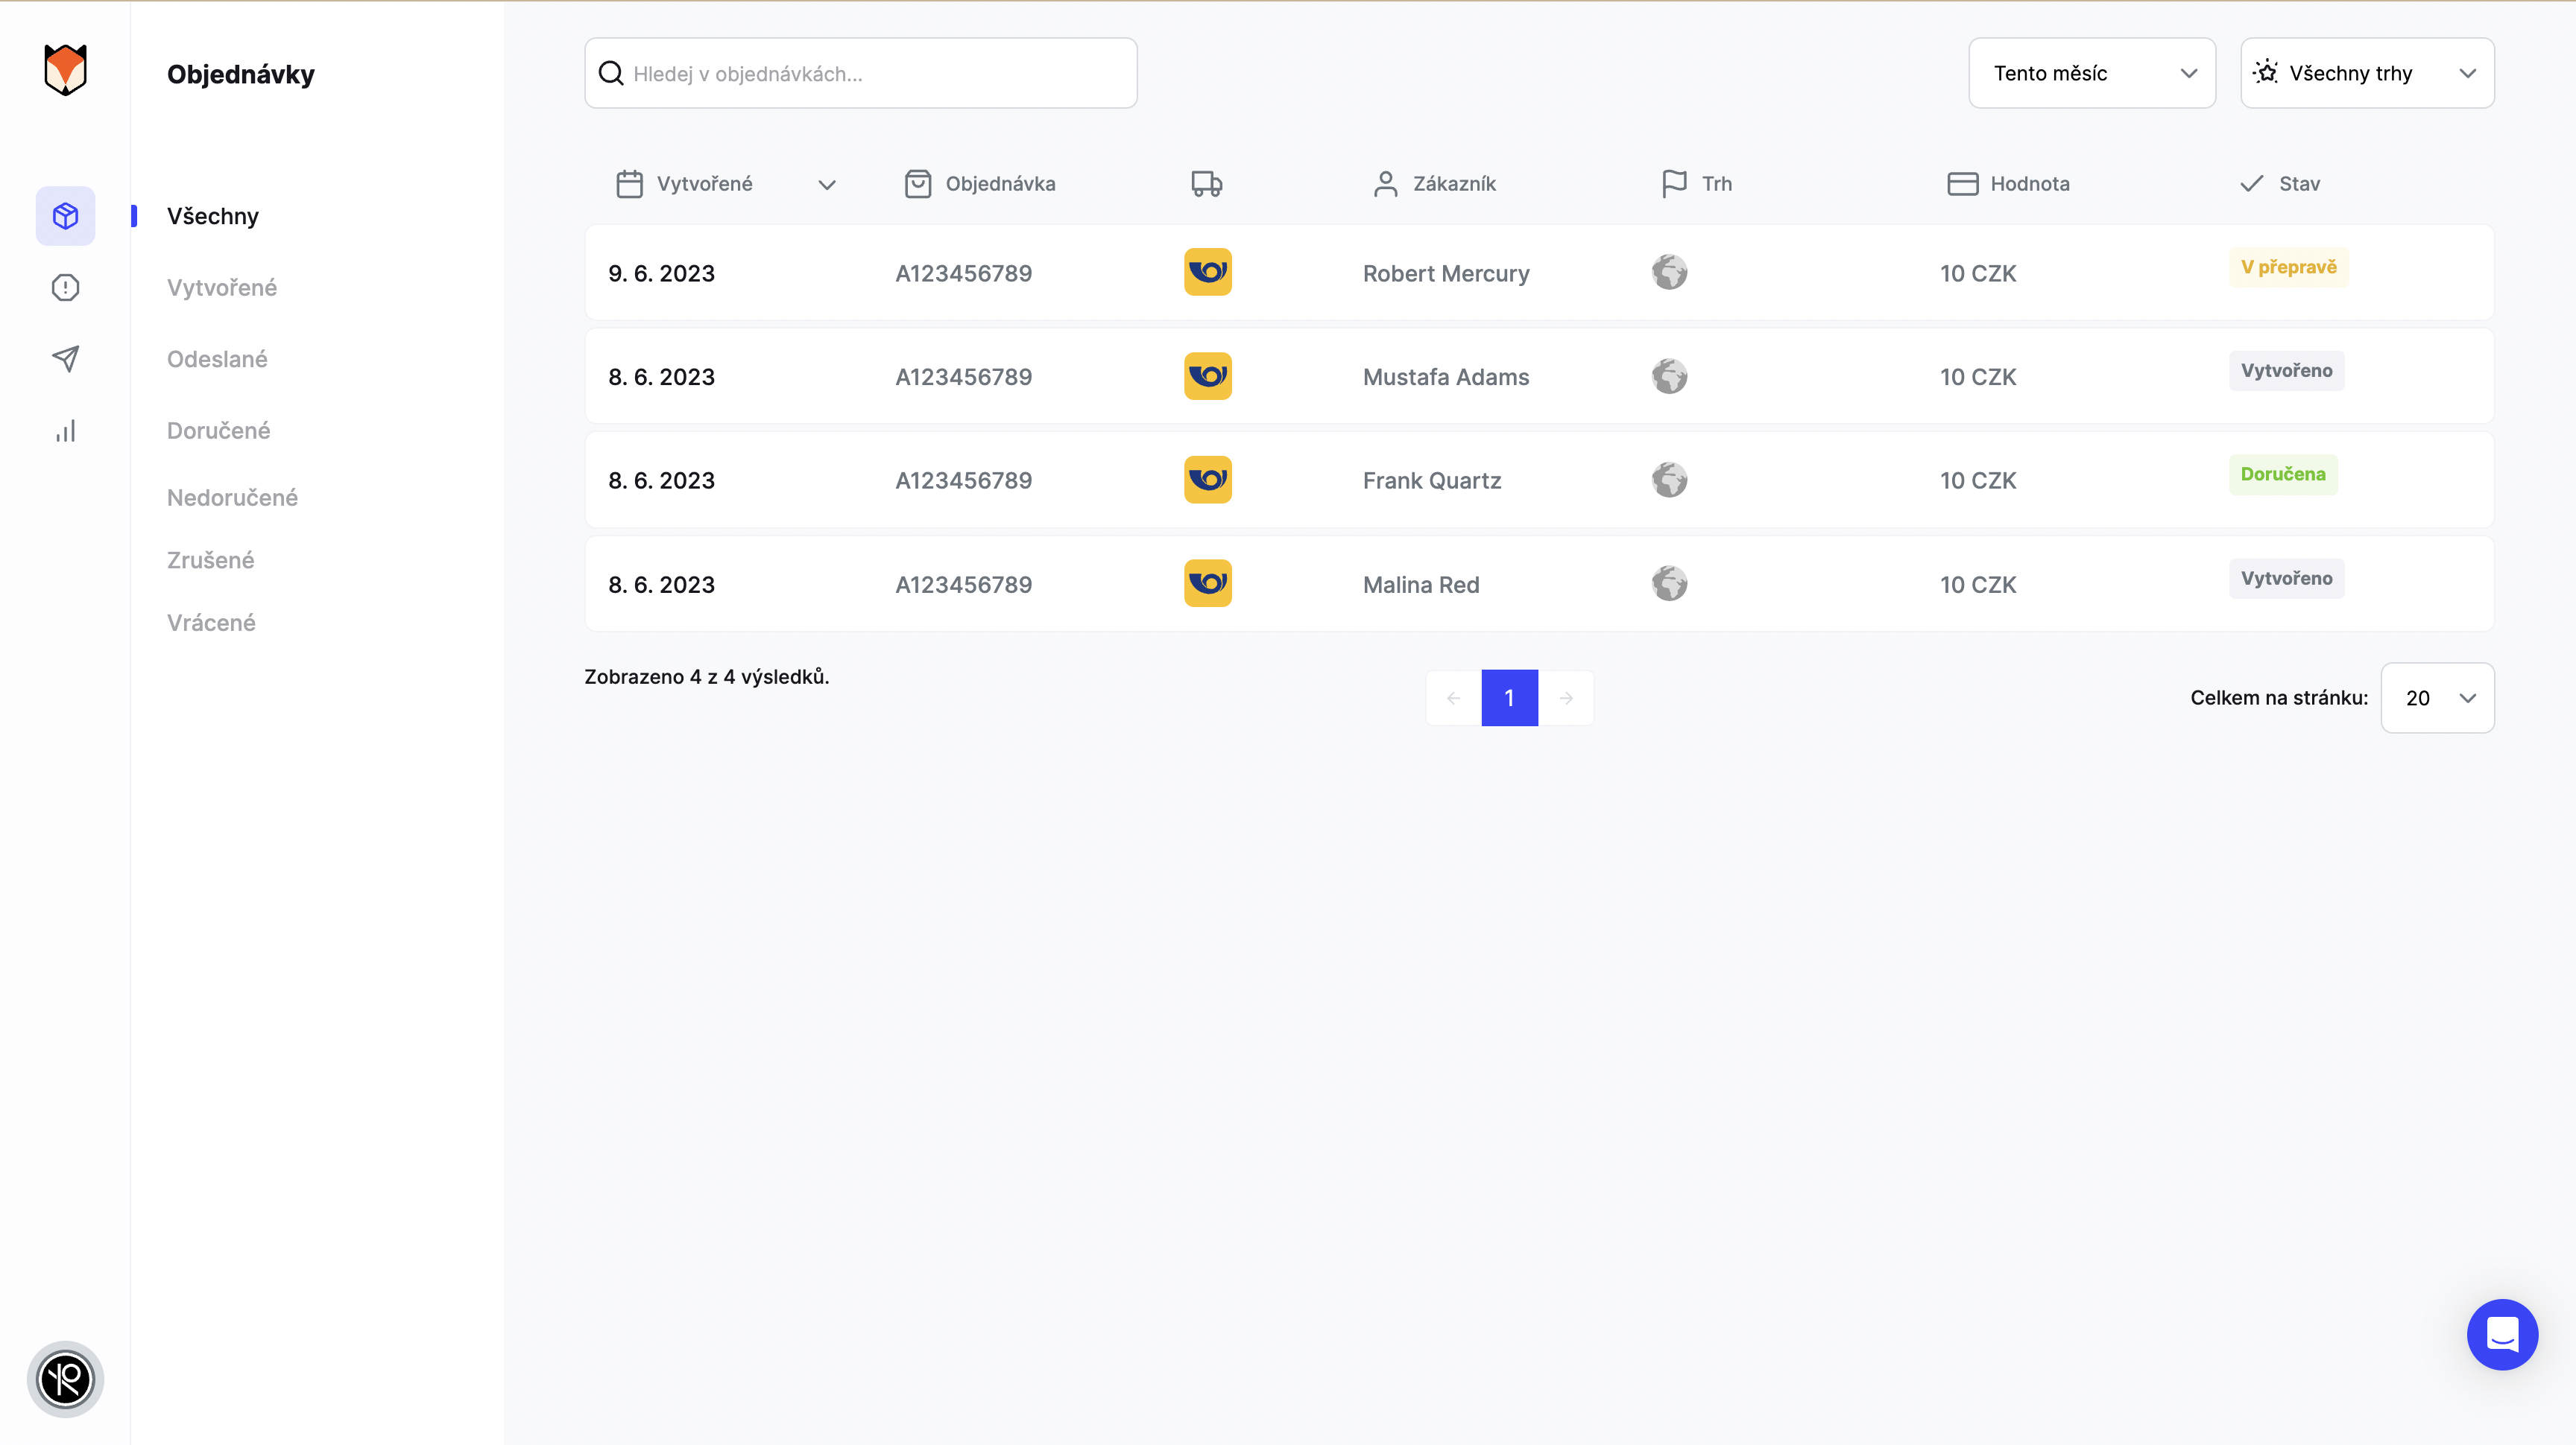Click customer name Malina Red

pyautogui.click(x=1421, y=585)
